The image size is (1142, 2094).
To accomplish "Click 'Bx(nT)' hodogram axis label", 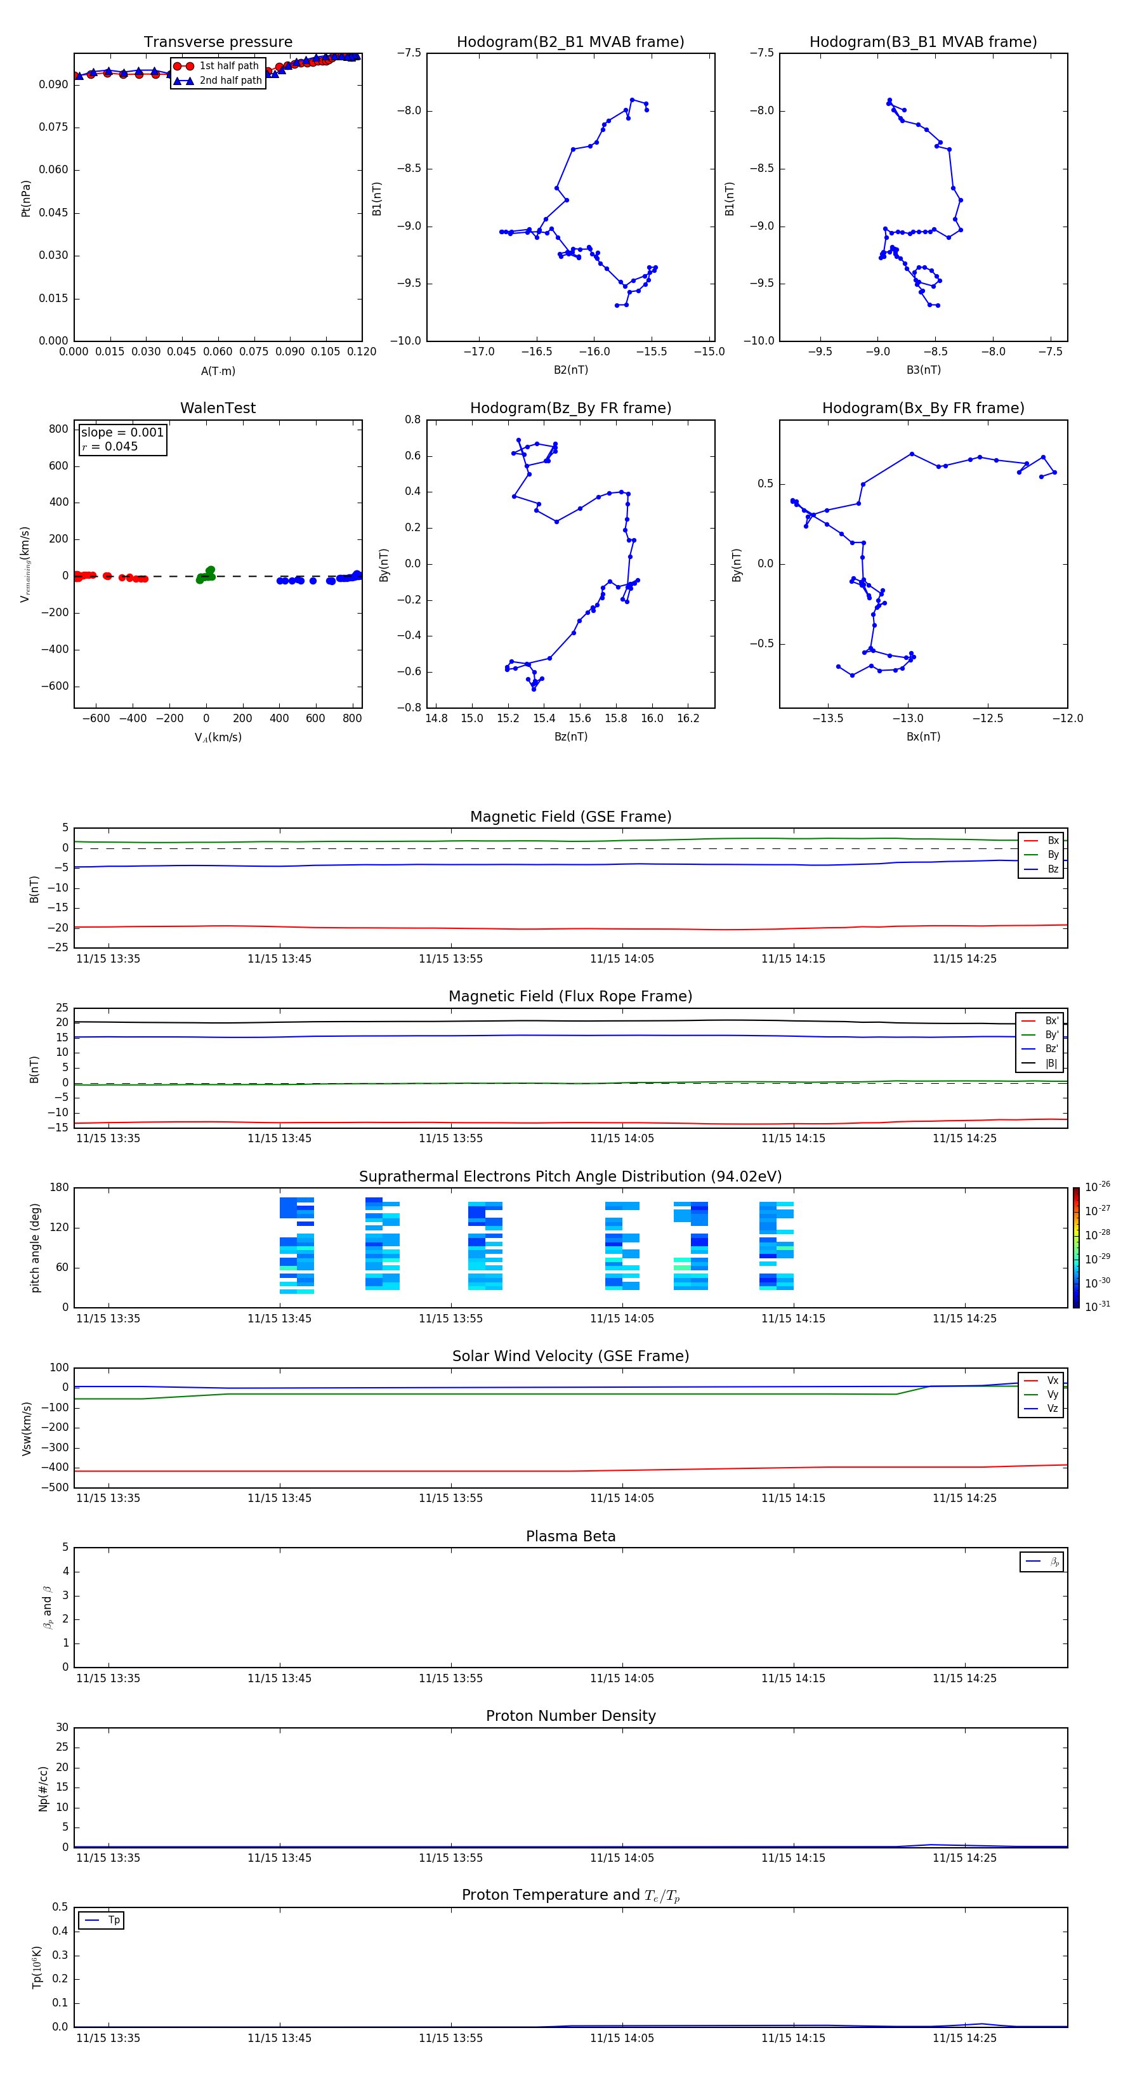I will click(923, 737).
